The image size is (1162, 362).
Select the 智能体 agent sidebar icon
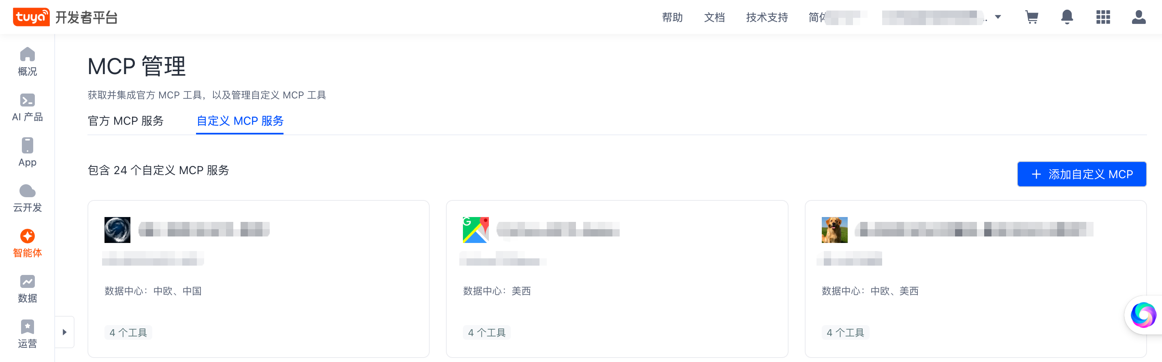[x=27, y=243]
